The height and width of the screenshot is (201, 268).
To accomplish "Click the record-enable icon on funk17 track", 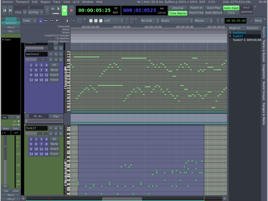I will point(51,128).
